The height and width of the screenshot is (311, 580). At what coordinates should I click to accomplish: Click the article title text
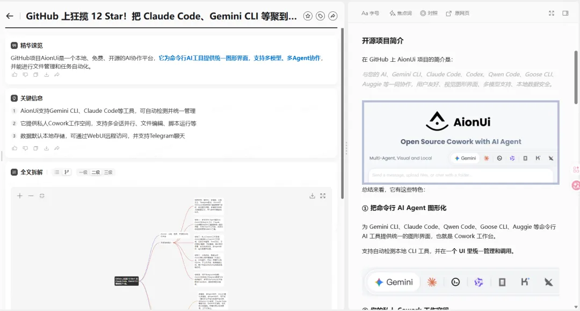pos(161,16)
